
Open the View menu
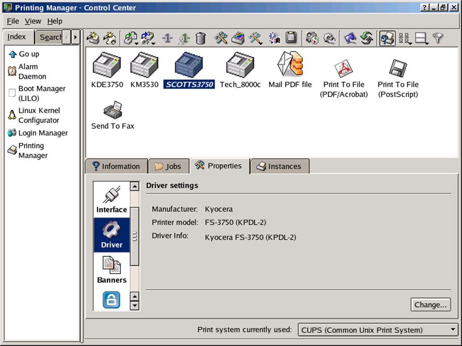33,21
